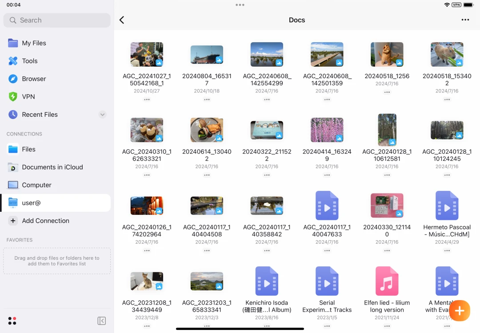Click Add Connection
The width and height of the screenshot is (480, 333).
click(x=45, y=221)
